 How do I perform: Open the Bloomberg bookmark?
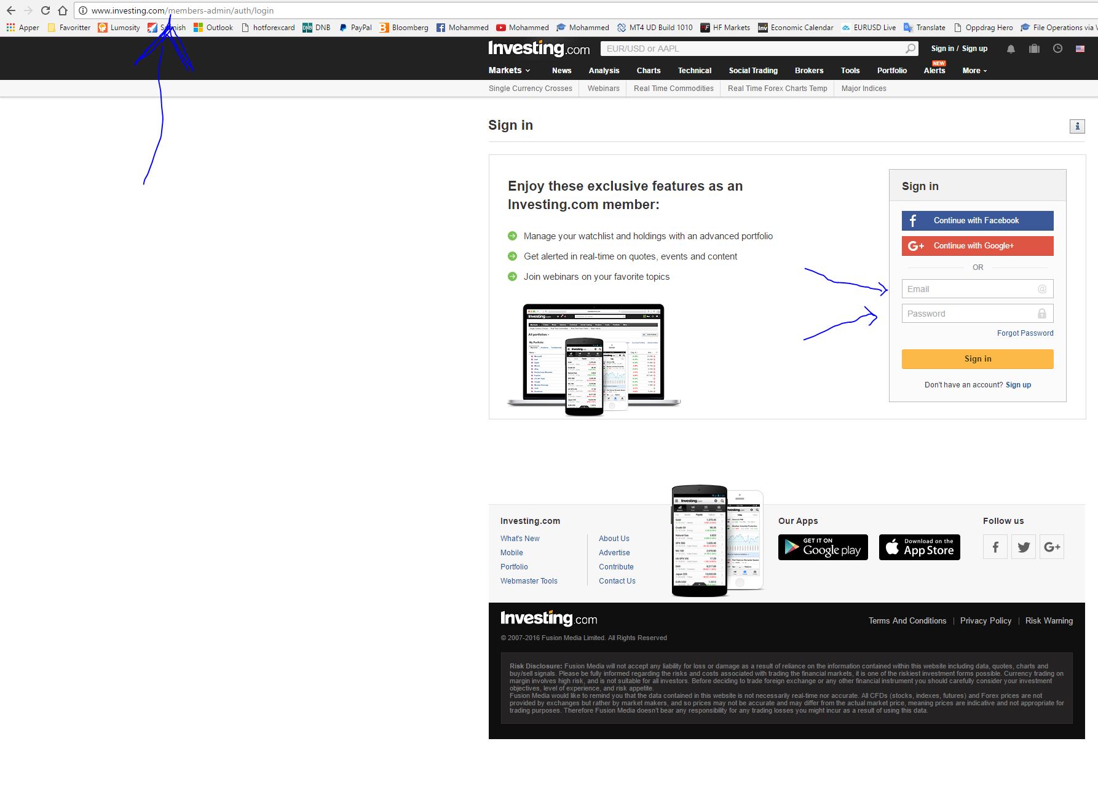click(x=404, y=28)
